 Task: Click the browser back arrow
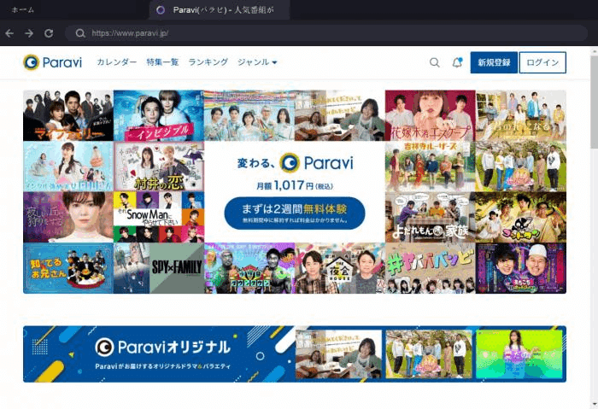(x=9, y=33)
